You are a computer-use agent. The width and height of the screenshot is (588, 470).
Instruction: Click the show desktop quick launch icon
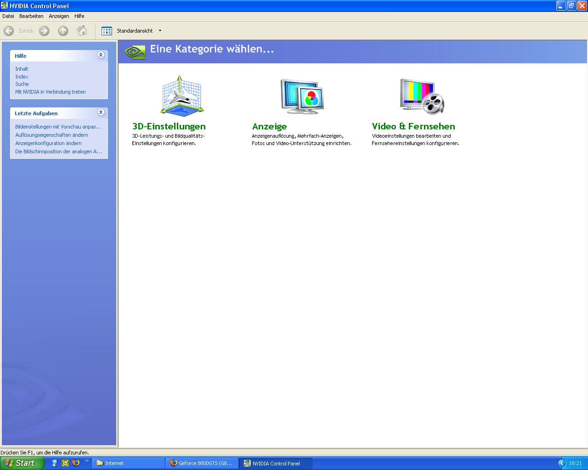54,463
